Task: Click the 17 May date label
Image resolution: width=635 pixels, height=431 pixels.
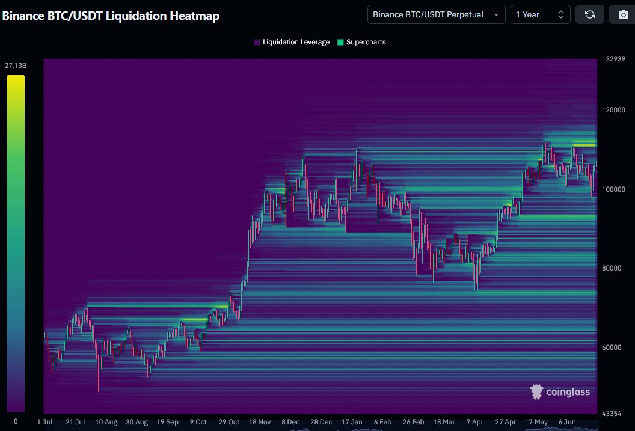Action: tap(536, 422)
